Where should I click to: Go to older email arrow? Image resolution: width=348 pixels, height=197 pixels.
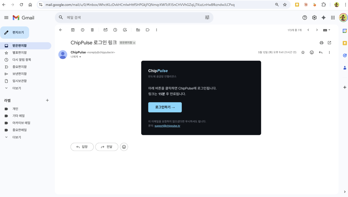[317, 30]
